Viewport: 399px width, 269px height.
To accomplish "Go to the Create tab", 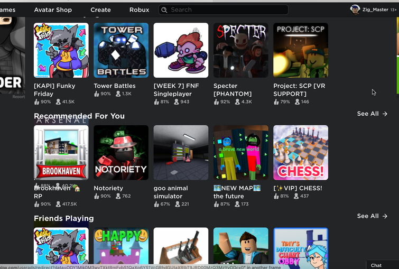I will tap(100, 10).
